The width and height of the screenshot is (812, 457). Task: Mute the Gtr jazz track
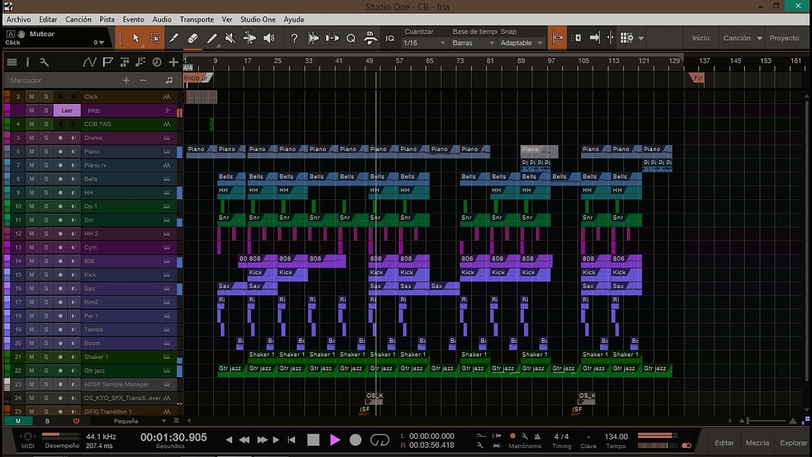point(32,370)
